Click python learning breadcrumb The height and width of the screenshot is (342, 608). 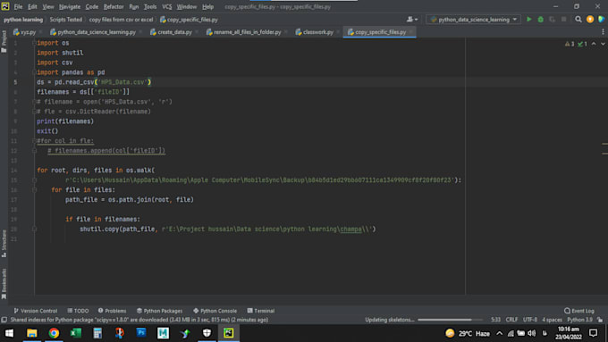[23, 20]
